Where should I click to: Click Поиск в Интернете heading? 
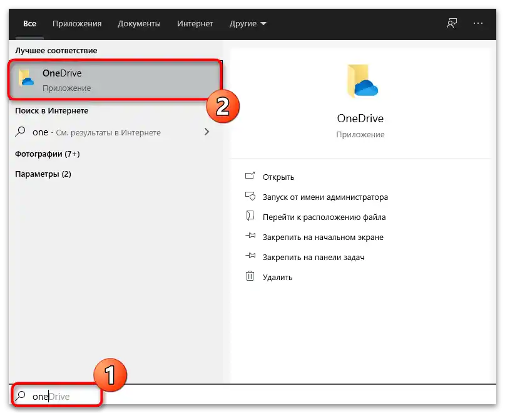[51, 111]
